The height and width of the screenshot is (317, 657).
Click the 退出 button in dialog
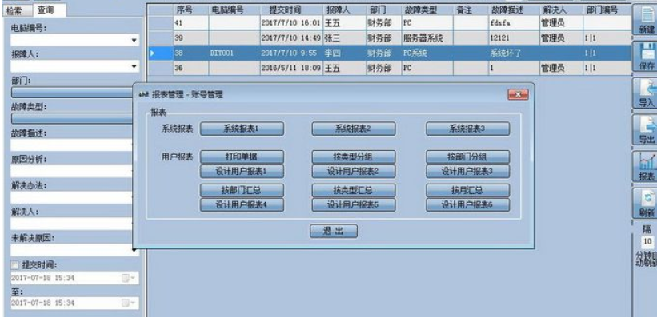click(x=334, y=231)
